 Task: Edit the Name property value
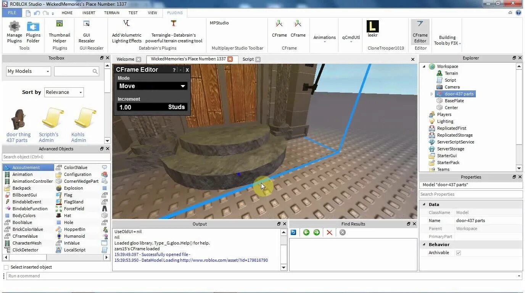click(488, 221)
